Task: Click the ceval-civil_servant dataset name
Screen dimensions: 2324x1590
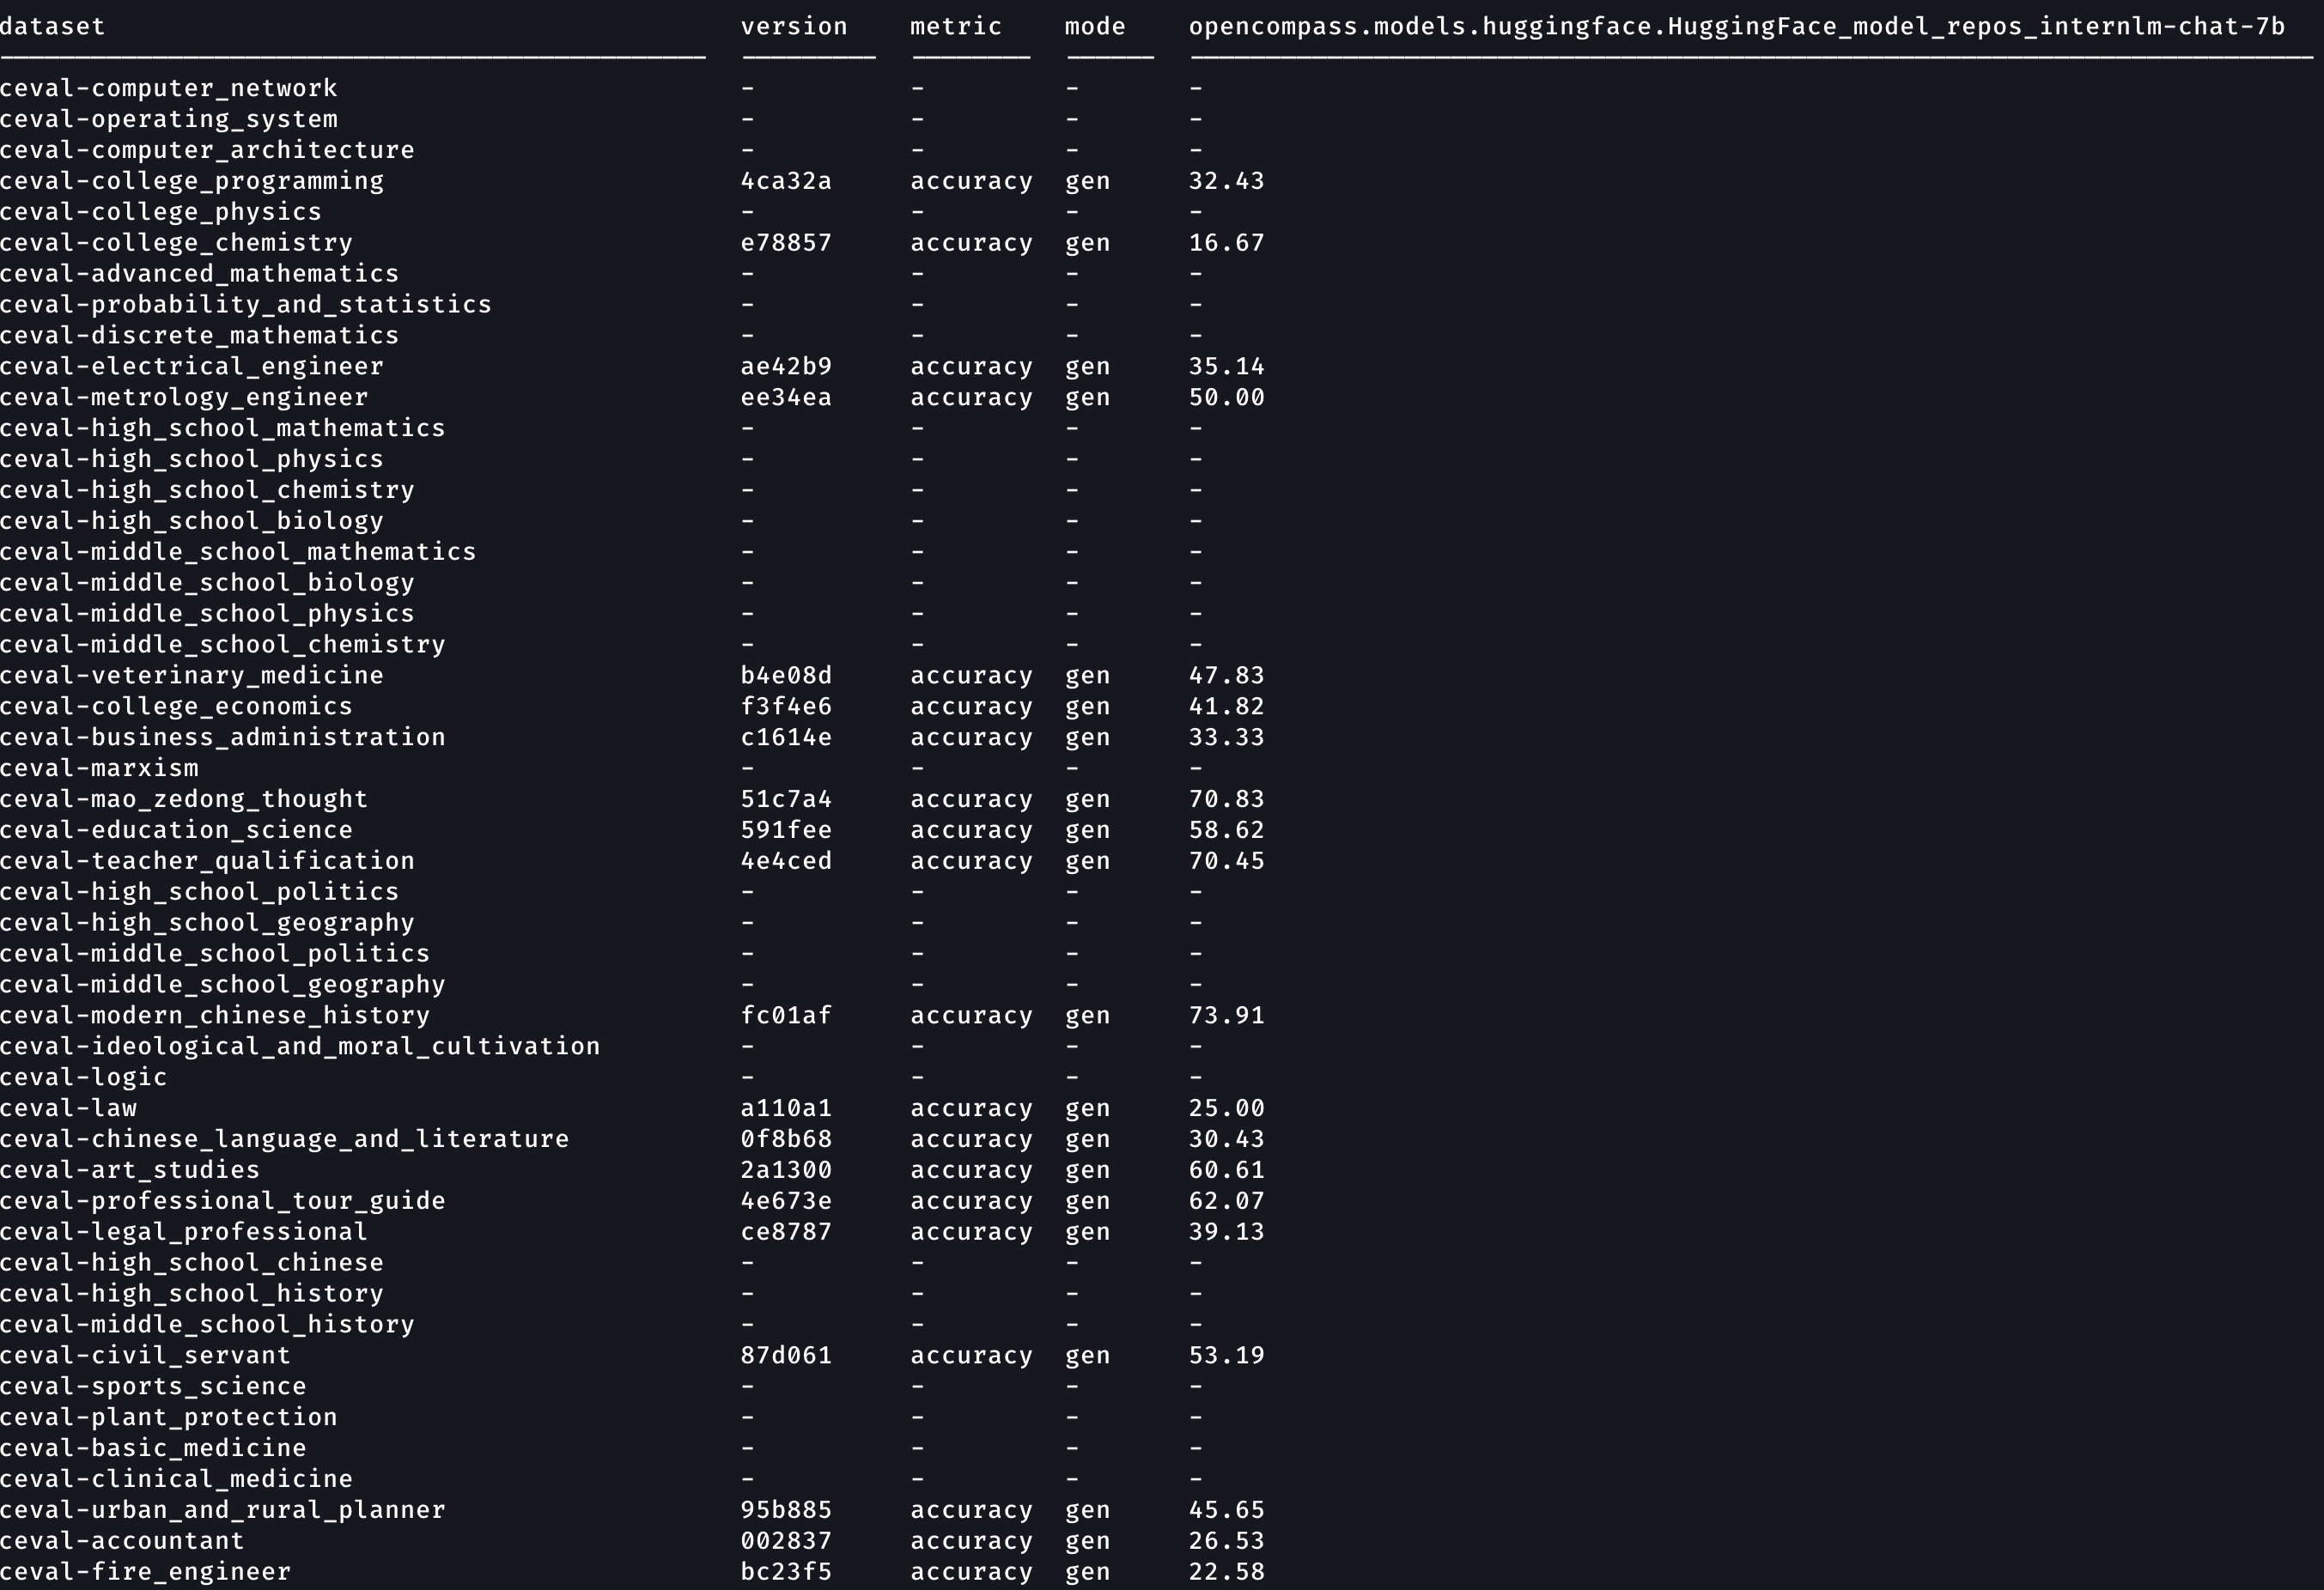Action: (145, 1356)
